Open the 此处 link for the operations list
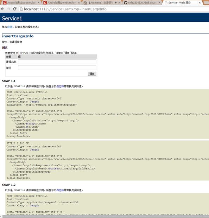 (10, 27)
